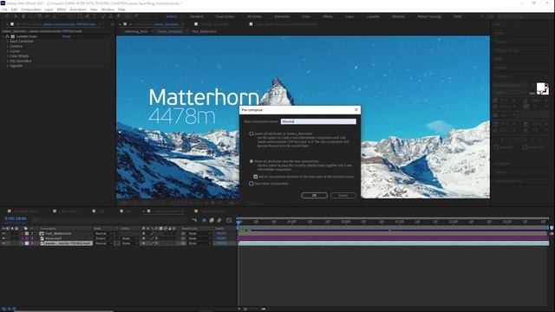555x312 pixels.
Task: Click the timeline current timecode
Action: coord(16,218)
